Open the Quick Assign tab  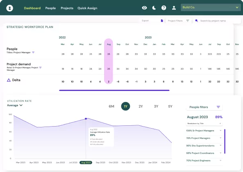(87, 8)
